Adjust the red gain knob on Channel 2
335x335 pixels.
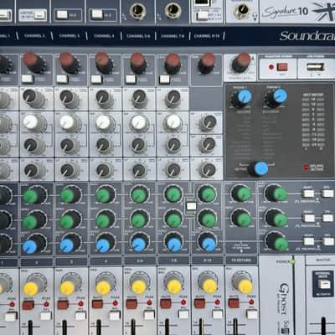pos(33,62)
